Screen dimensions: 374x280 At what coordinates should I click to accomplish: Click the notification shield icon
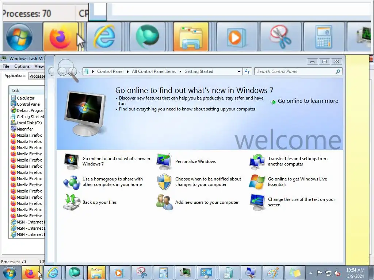point(164,182)
